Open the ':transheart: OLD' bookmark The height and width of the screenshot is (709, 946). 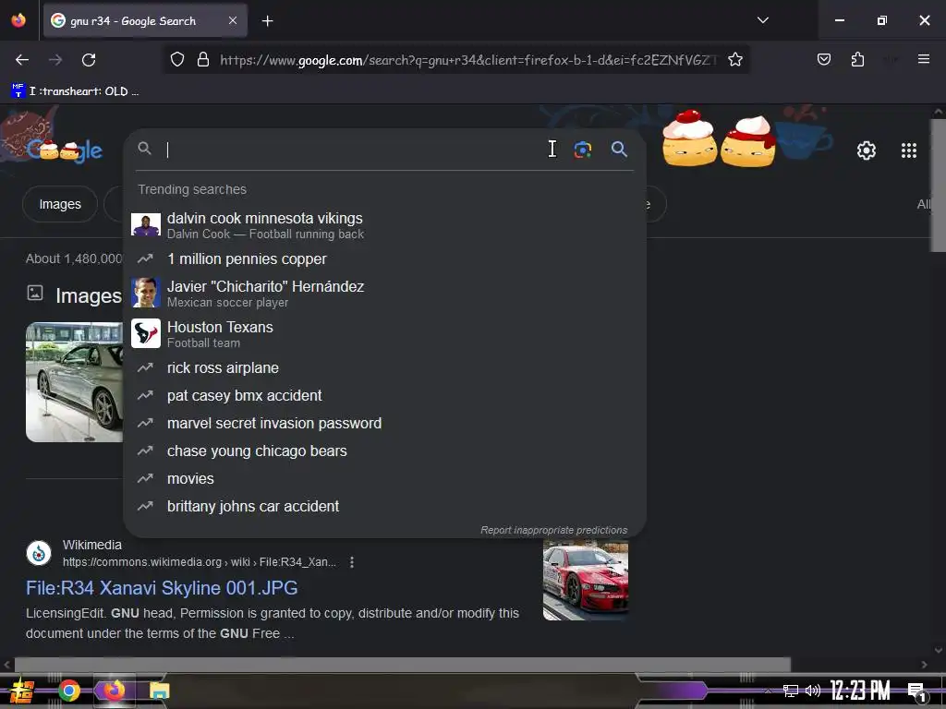pos(76,91)
